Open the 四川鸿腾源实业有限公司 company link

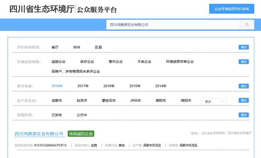point(39,134)
